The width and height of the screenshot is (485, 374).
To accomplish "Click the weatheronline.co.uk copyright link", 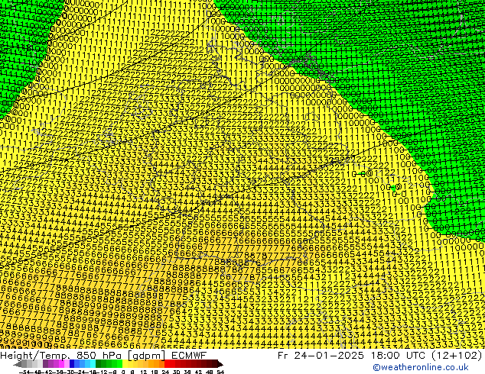I will click(421, 367).
